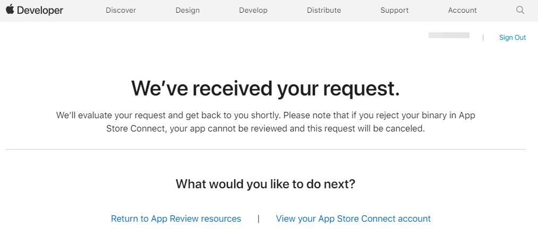Screen dimensions: 538x245
Task: Click the horizontal divider line below the message
Action: click(266, 149)
